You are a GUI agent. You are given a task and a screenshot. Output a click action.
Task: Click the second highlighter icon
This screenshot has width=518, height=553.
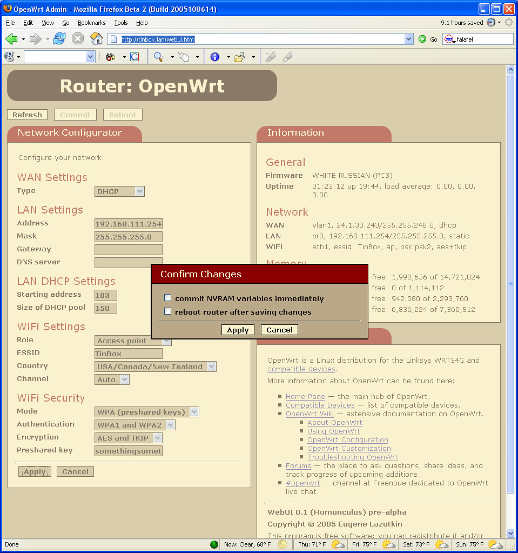tap(287, 56)
